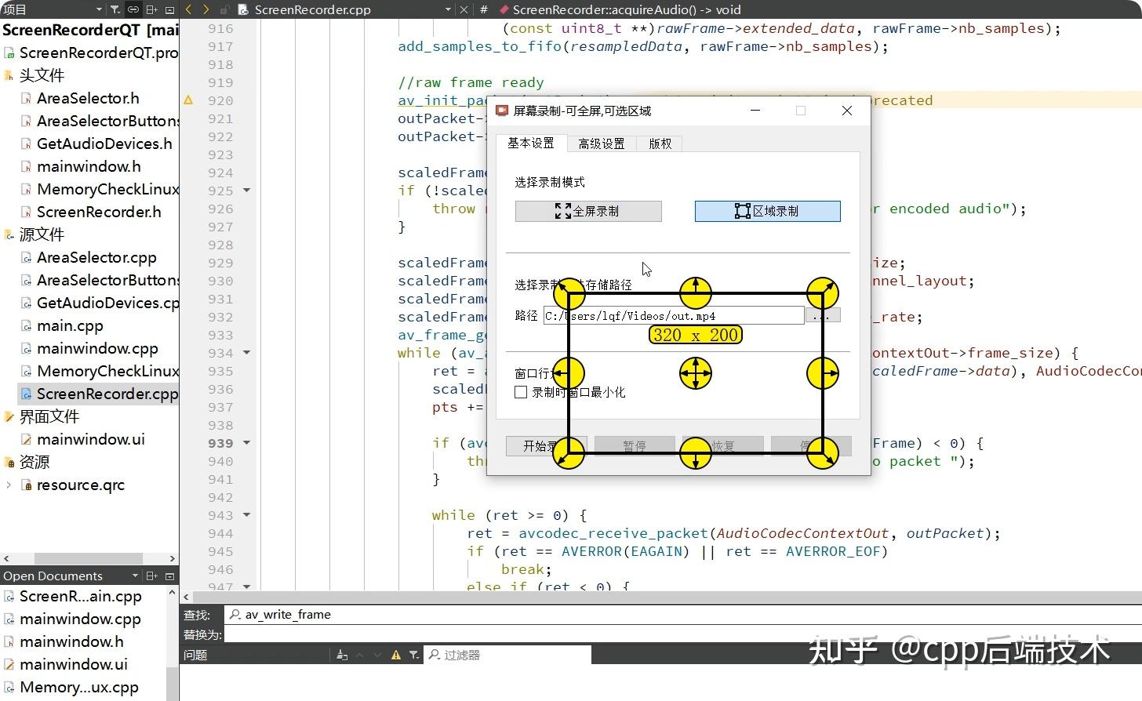Open the Open Documents dropdown
Image resolution: width=1142 pixels, height=701 pixels.
[x=135, y=575]
